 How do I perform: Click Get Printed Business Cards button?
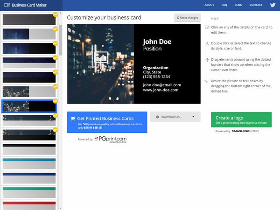coord(107,122)
